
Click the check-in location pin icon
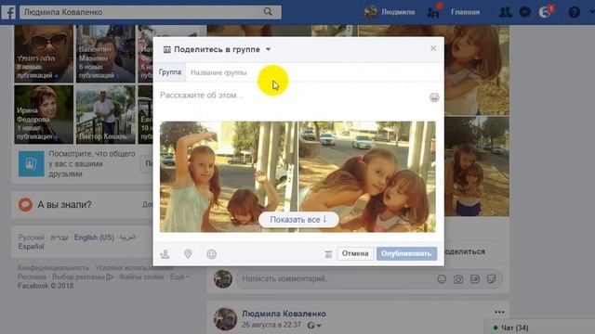click(x=188, y=254)
